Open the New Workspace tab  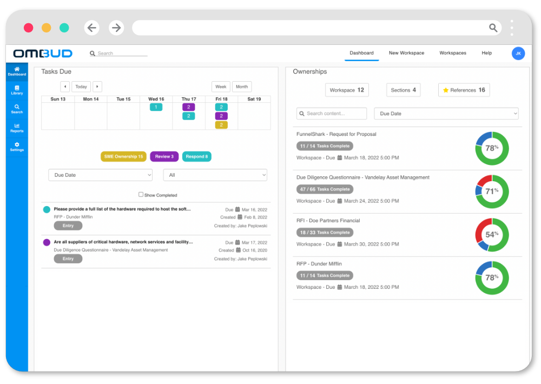(406, 53)
